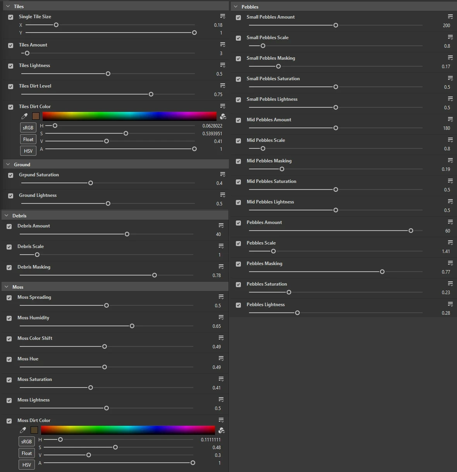Click the Pebbles Amount slider handle
The height and width of the screenshot is (472, 457).
pos(411,231)
